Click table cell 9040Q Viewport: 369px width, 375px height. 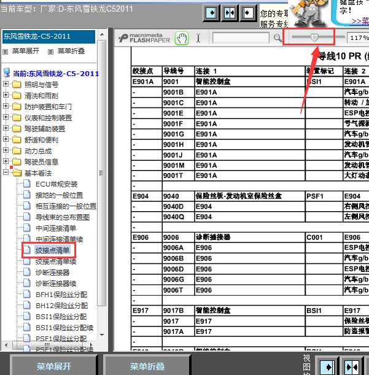pyautogui.click(x=178, y=217)
